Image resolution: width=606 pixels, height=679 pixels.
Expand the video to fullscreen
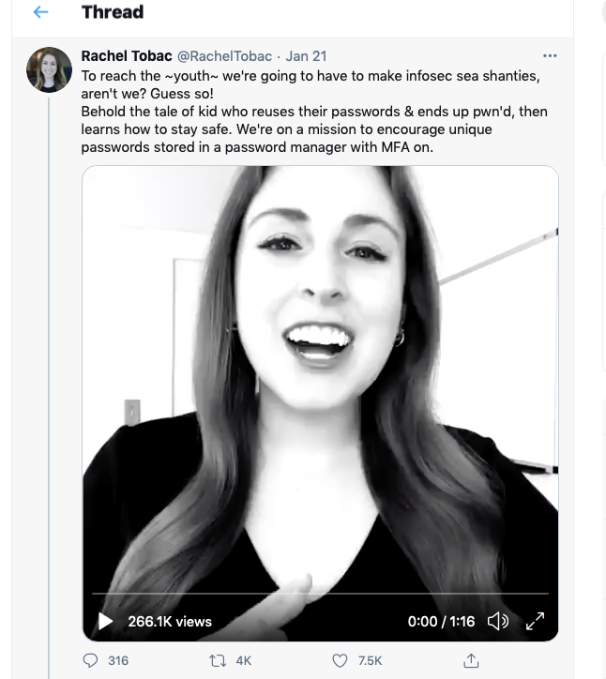(535, 621)
